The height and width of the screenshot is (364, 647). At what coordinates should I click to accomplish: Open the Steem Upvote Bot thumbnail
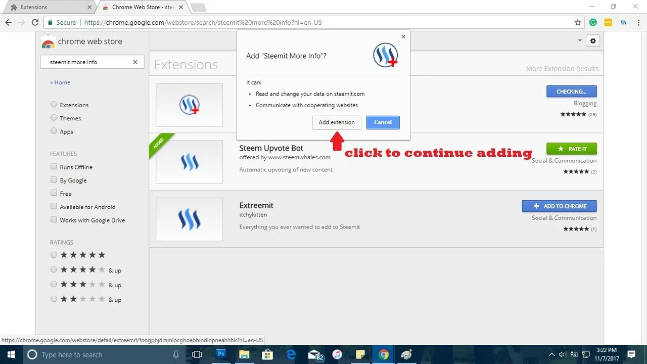[x=189, y=162]
